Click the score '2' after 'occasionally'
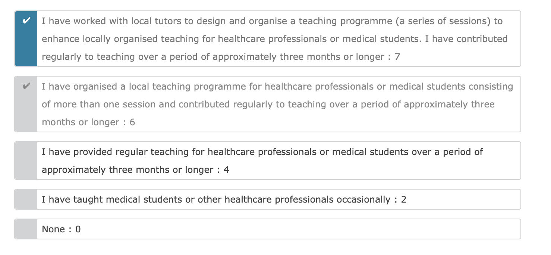 [x=404, y=200]
